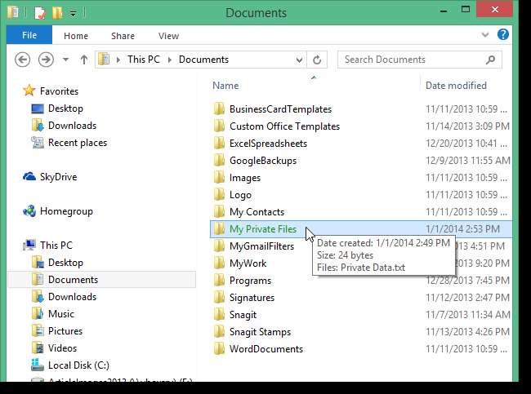Image resolution: width=531 pixels, height=394 pixels.
Task: Select the Snagit folder icon
Action: (x=219, y=315)
